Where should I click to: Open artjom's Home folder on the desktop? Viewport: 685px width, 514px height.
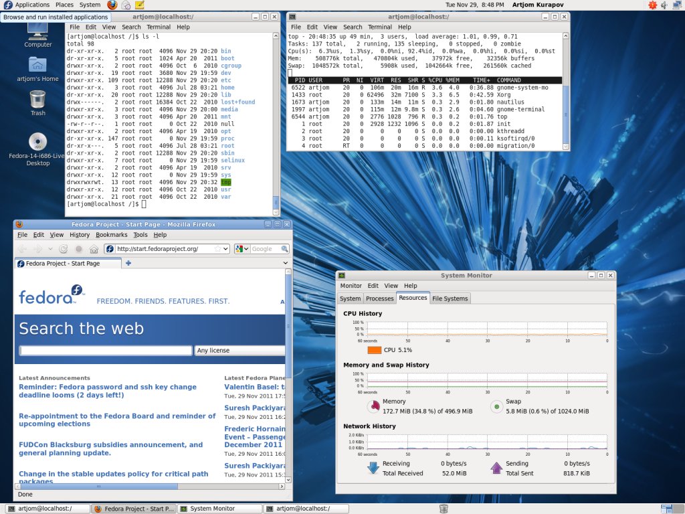pyautogui.click(x=37, y=65)
